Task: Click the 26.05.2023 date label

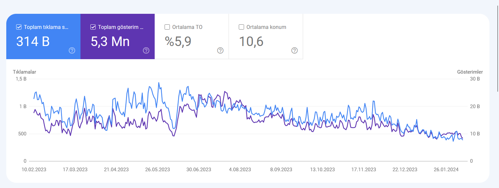Action: [158, 170]
